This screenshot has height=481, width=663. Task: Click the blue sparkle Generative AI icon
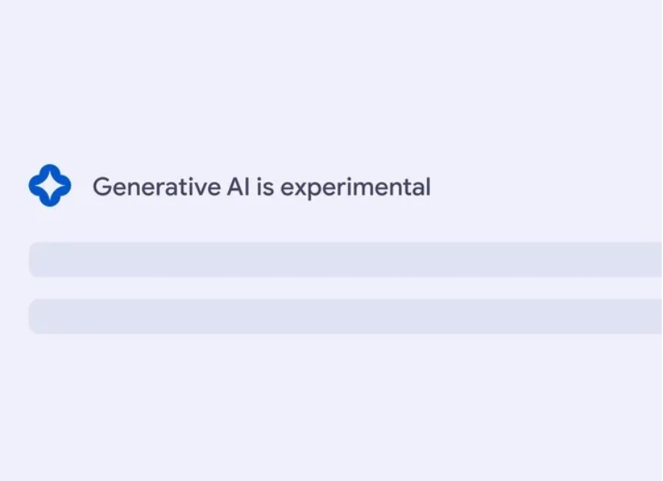(50, 186)
